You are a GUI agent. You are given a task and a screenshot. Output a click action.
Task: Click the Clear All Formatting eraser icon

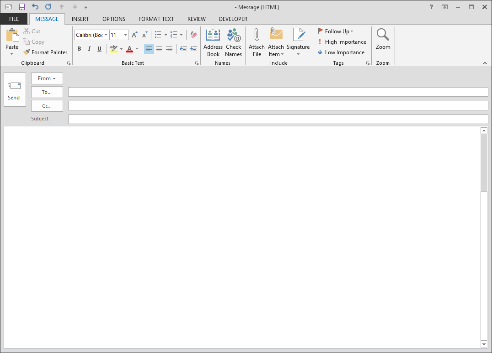(x=193, y=35)
